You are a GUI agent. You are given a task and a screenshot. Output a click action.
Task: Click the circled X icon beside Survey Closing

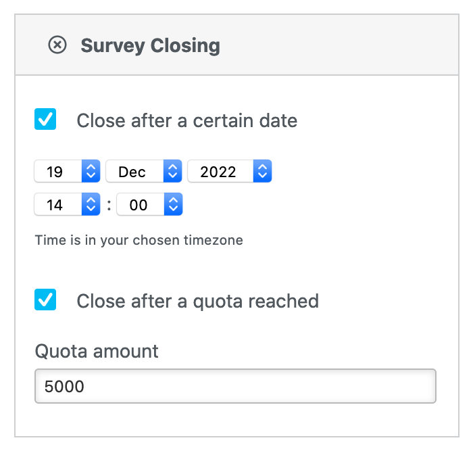tap(57, 45)
